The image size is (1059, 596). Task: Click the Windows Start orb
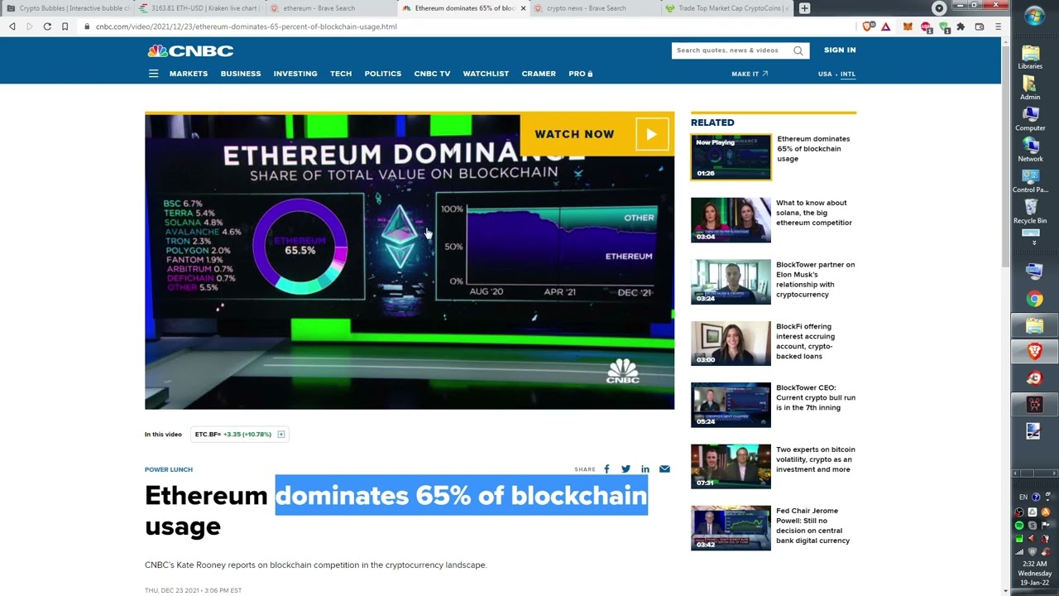coord(1034,16)
